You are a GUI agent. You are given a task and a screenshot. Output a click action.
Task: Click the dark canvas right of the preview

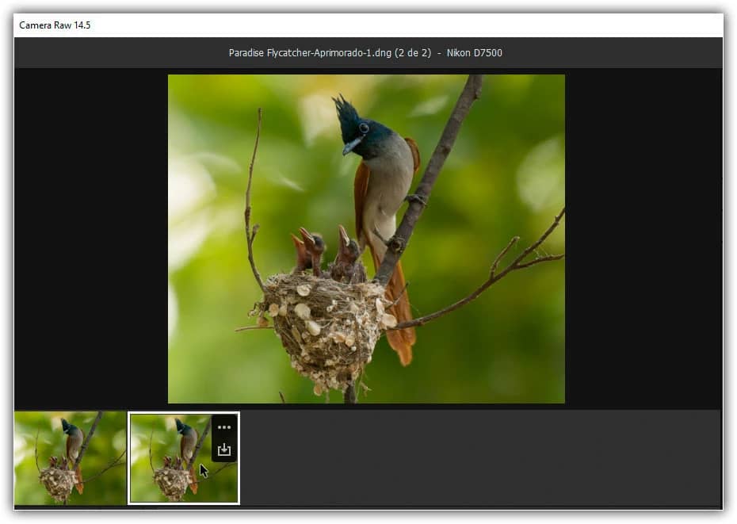pos(642,238)
